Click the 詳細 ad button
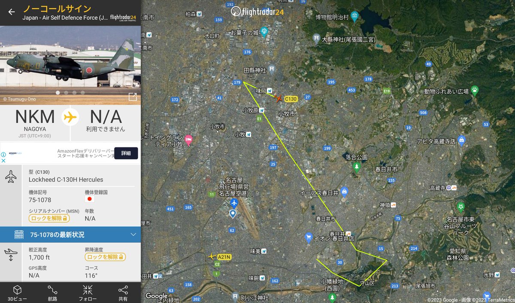Viewport: 515px width, 303px height. point(126,153)
